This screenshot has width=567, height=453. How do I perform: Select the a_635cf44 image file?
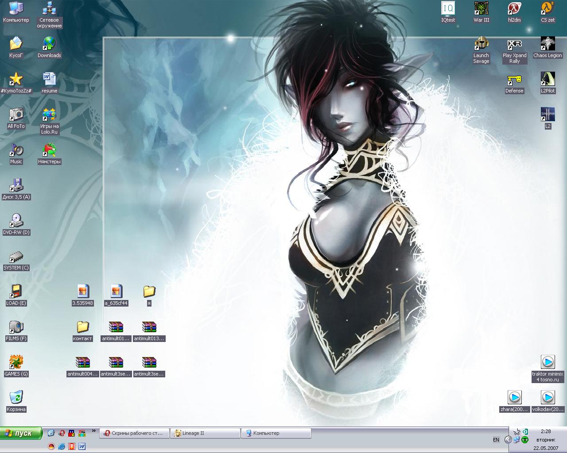pos(116,295)
